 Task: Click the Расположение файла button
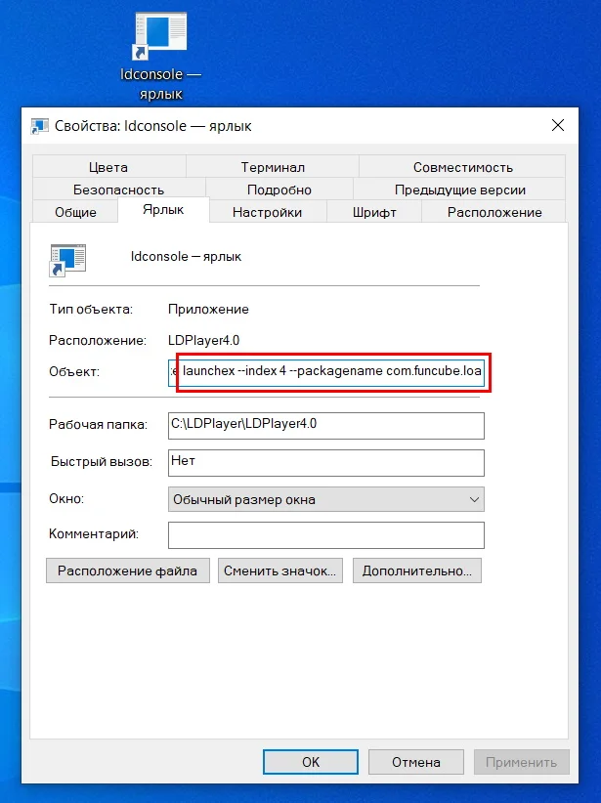point(128,571)
